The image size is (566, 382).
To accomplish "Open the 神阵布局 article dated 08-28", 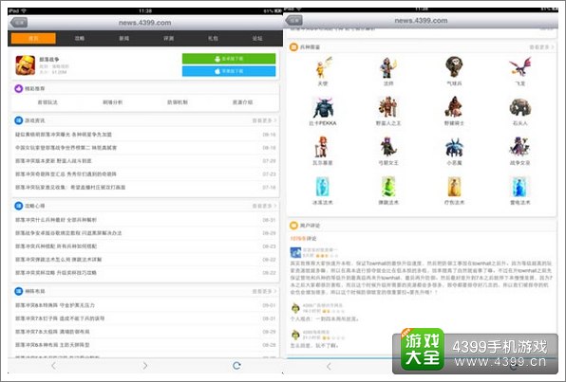I will (145, 345).
